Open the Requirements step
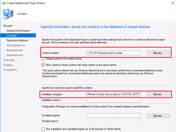Viewport: 176px width, 132px height. pos(15,50)
